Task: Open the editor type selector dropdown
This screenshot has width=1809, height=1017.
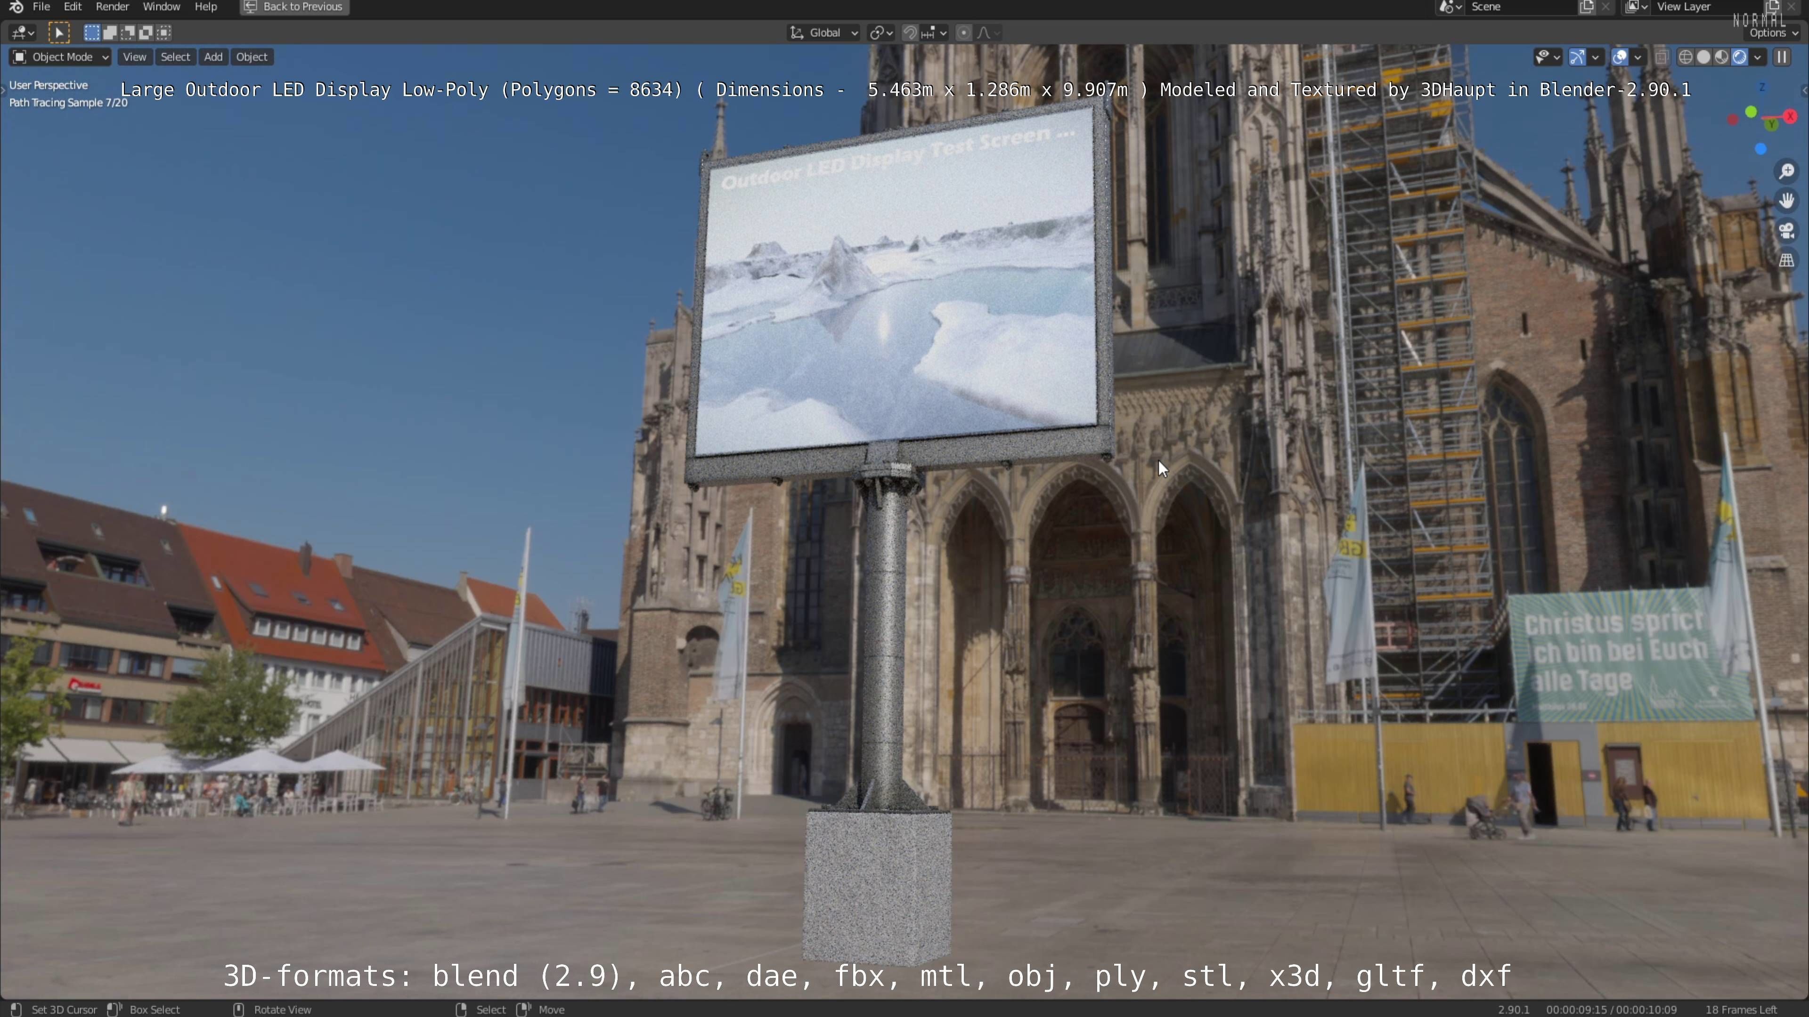Action: [23, 32]
